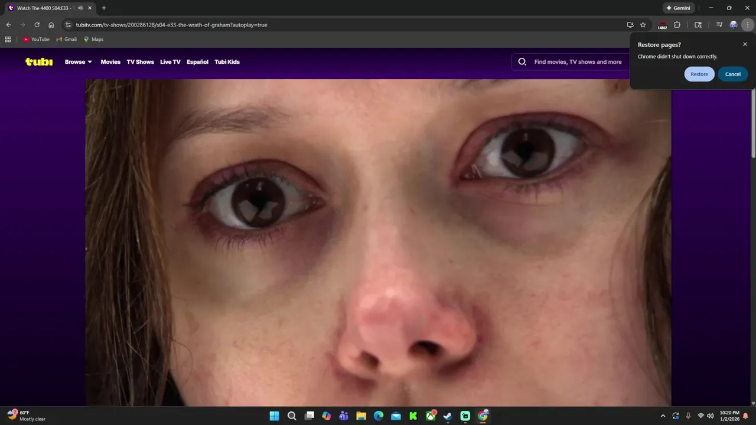Open the clock showing 10:20 PM
This screenshot has width=756, height=425.
click(x=729, y=416)
